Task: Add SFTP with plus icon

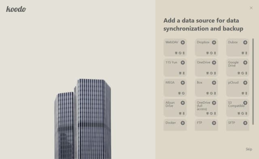Action: (x=245, y=123)
